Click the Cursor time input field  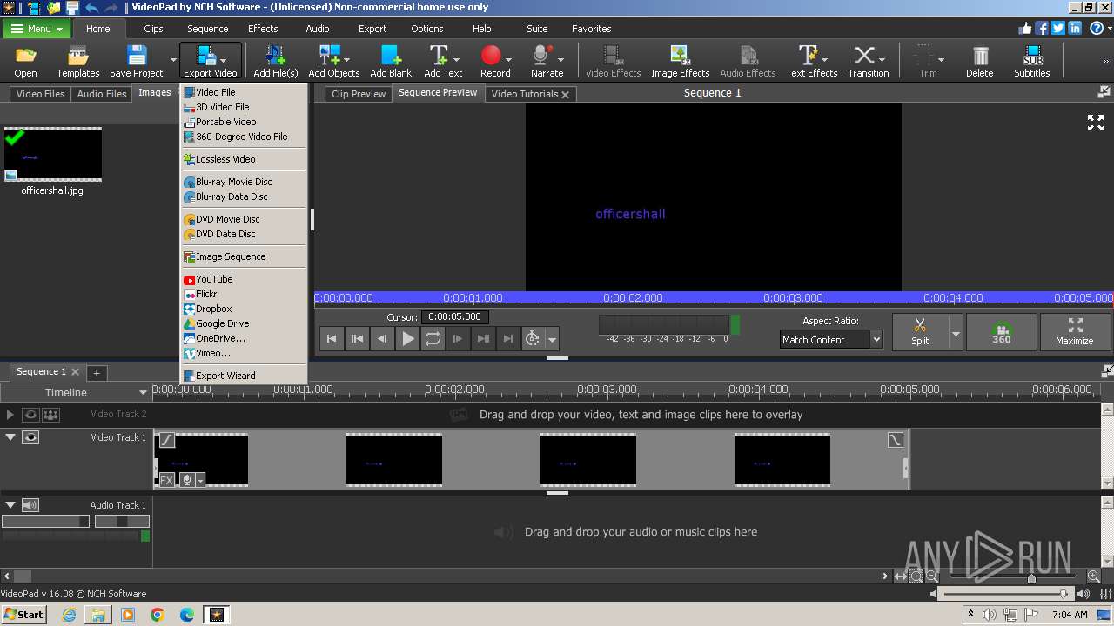(456, 317)
